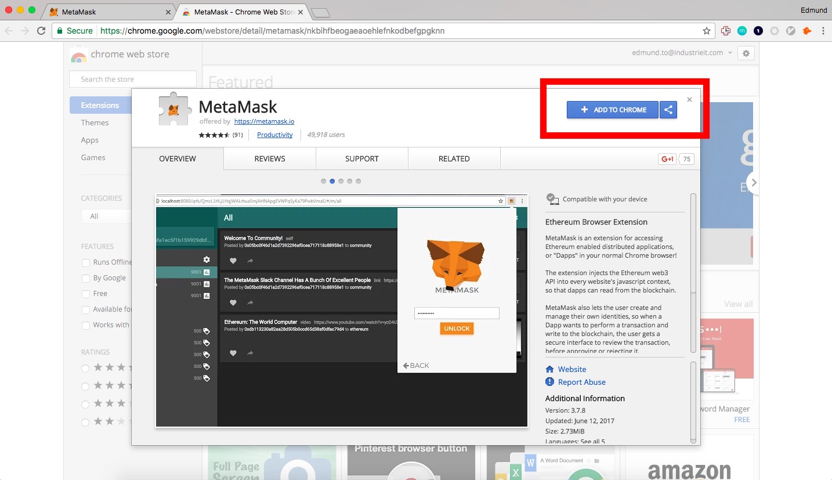Click the MetaMask screenshot preview image
This screenshot has width=832, height=480.
coord(342,311)
